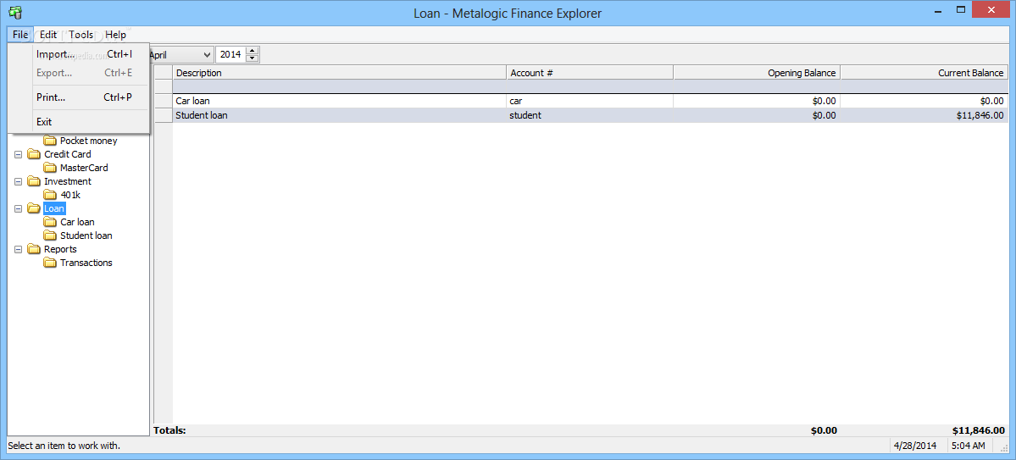Select Student loan in the tree
The width and height of the screenshot is (1016, 460).
86,236
